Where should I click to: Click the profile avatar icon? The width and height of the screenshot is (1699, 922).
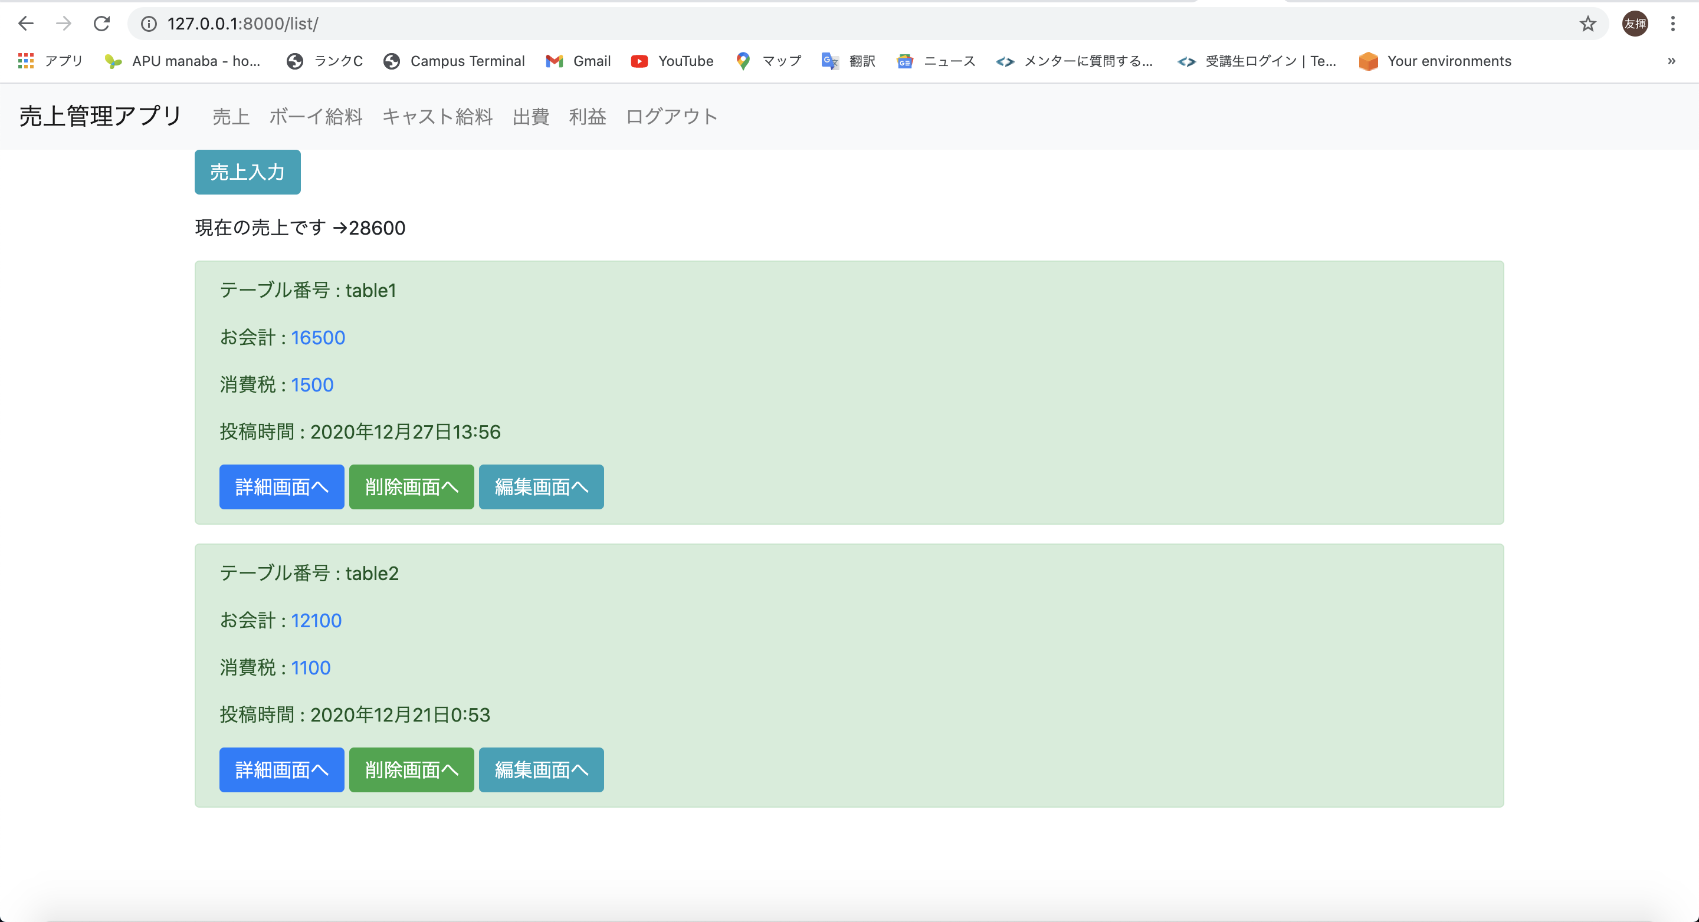(x=1635, y=24)
